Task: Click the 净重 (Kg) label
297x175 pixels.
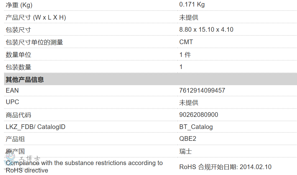Action: (19, 5)
